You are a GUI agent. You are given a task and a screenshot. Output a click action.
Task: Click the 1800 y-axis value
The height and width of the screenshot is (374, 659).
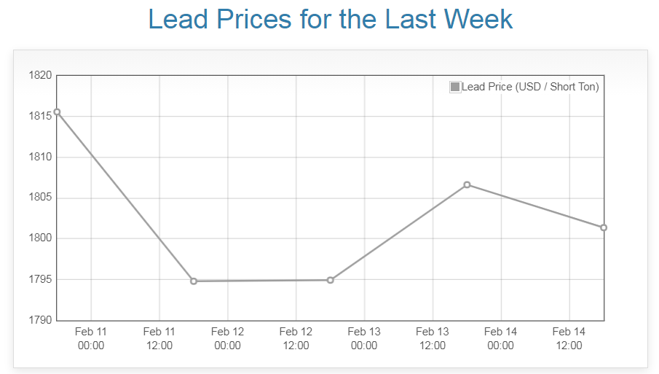click(39, 238)
